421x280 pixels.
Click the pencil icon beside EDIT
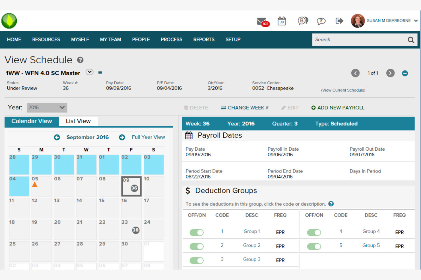click(x=283, y=108)
